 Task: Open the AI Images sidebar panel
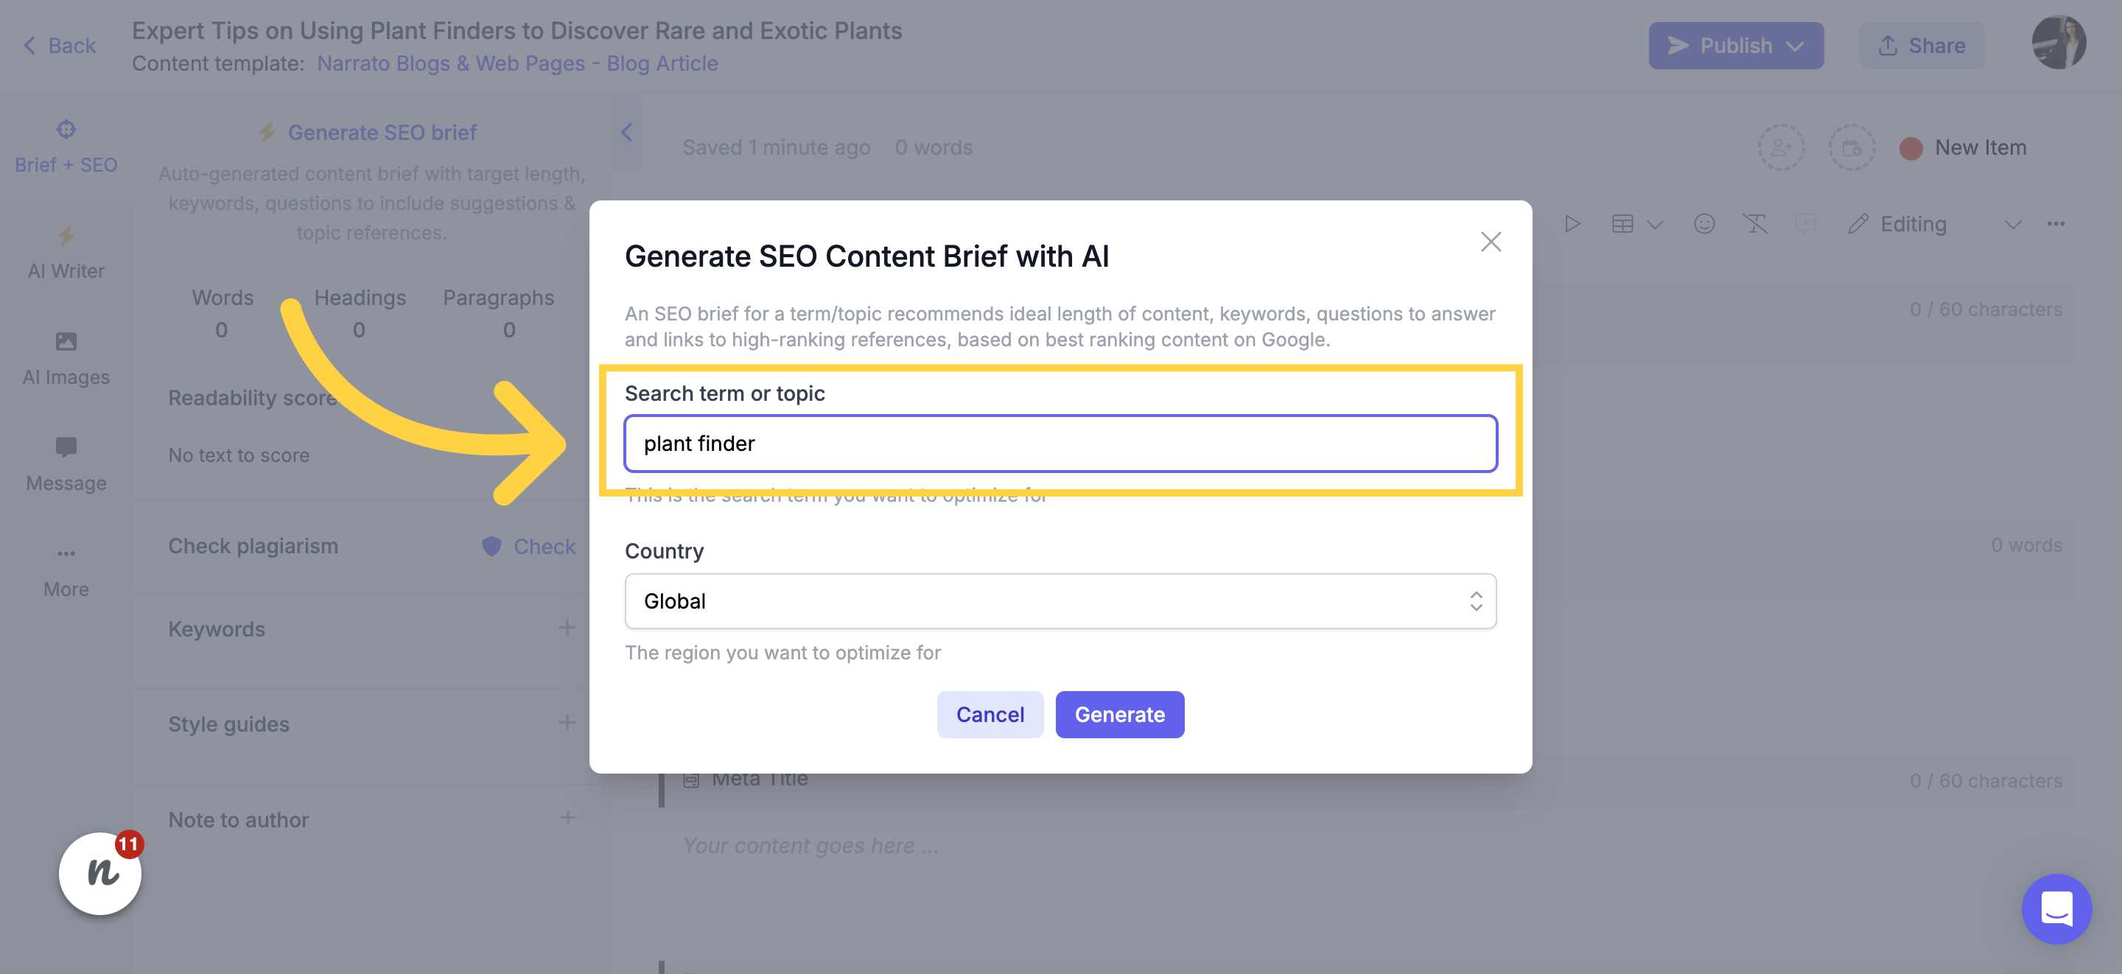point(66,360)
